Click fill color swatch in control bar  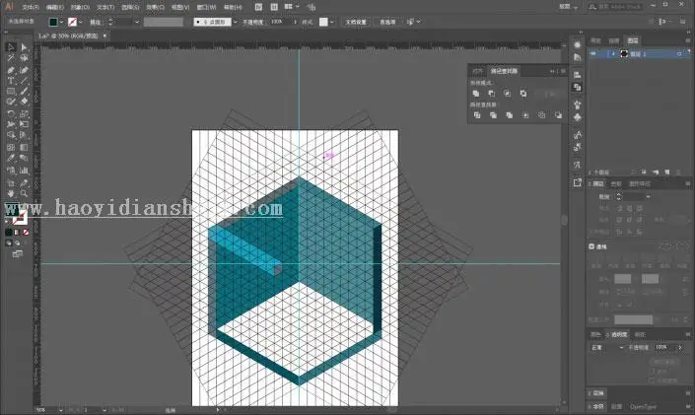pos(53,22)
